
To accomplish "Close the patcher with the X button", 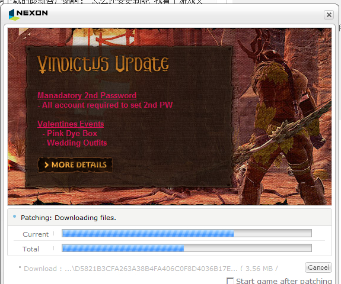I will pos(329,15).
